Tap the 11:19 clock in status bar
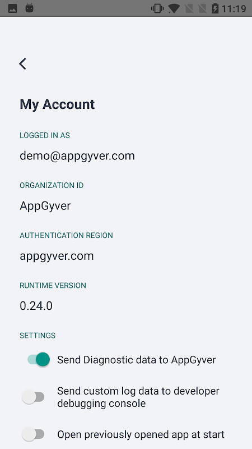Screen dimensions: 252x449 coord(234,9)
